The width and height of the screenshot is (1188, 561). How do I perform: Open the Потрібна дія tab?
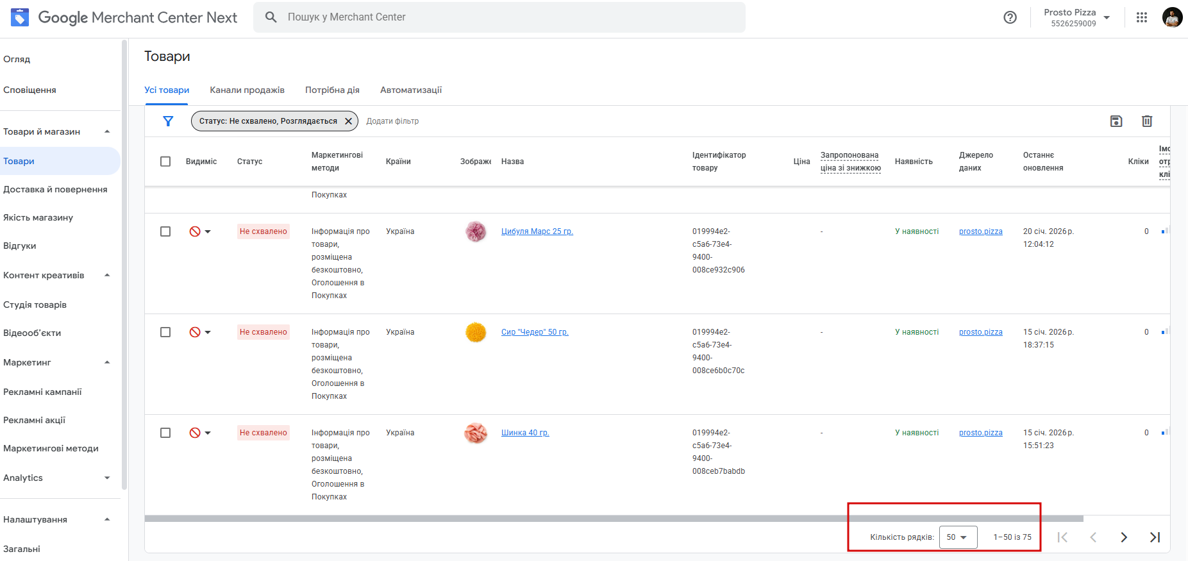(x=332, y=90)
